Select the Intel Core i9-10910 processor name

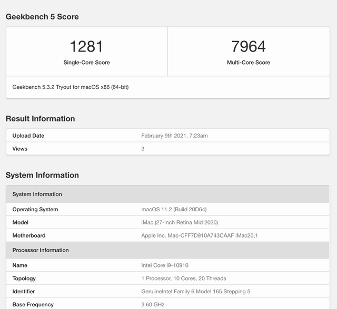(165, 265)
